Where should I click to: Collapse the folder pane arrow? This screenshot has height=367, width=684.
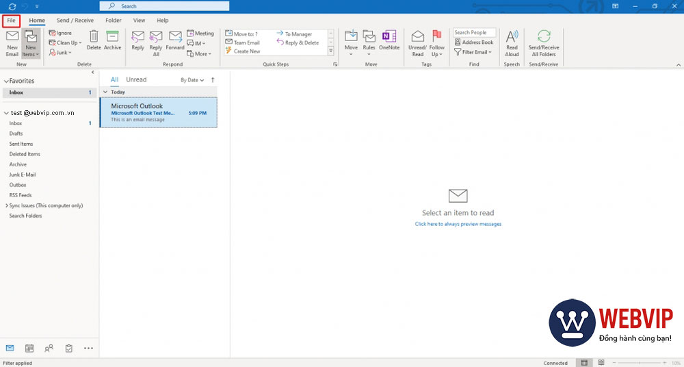coord(93,72)
